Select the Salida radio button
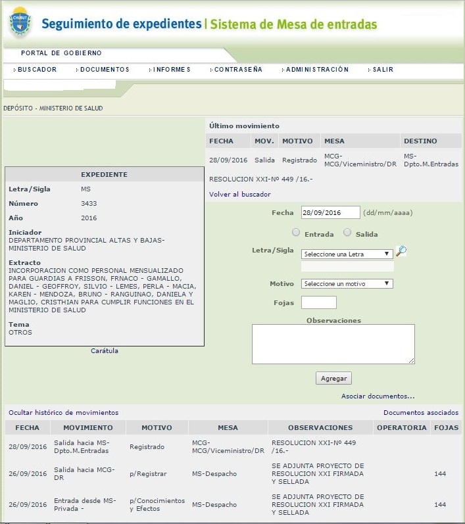Image resolution: width=465 pixels, height=524 pixels. tap(347, 232)
